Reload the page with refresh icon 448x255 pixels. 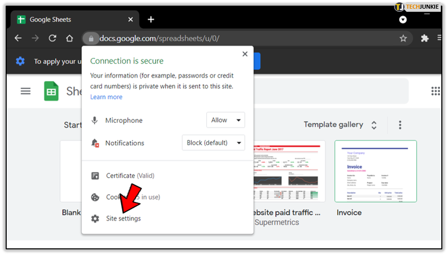(x=52, y=38)
